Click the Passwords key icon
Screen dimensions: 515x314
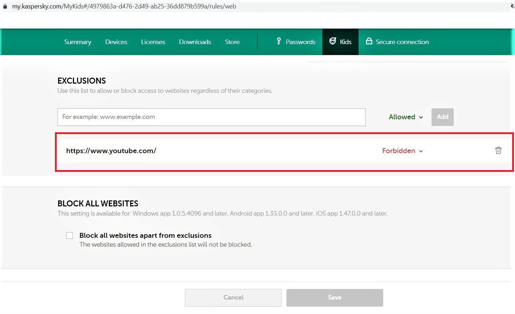279,41
